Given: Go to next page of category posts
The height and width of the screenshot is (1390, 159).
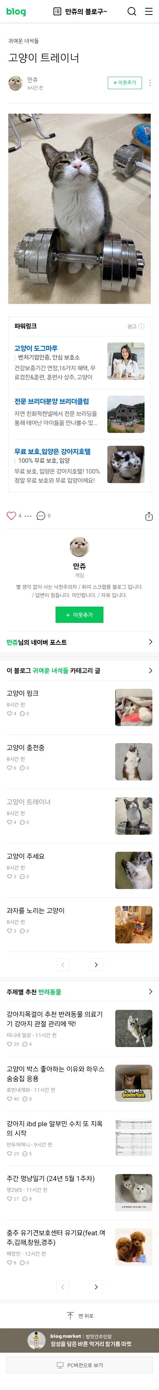Looking at the screenshot, I should pos(96,964).
